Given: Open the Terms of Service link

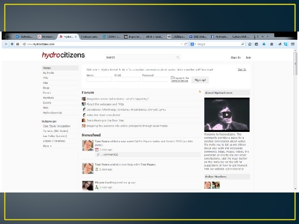Looking at the screenshot, I should 179,80.
